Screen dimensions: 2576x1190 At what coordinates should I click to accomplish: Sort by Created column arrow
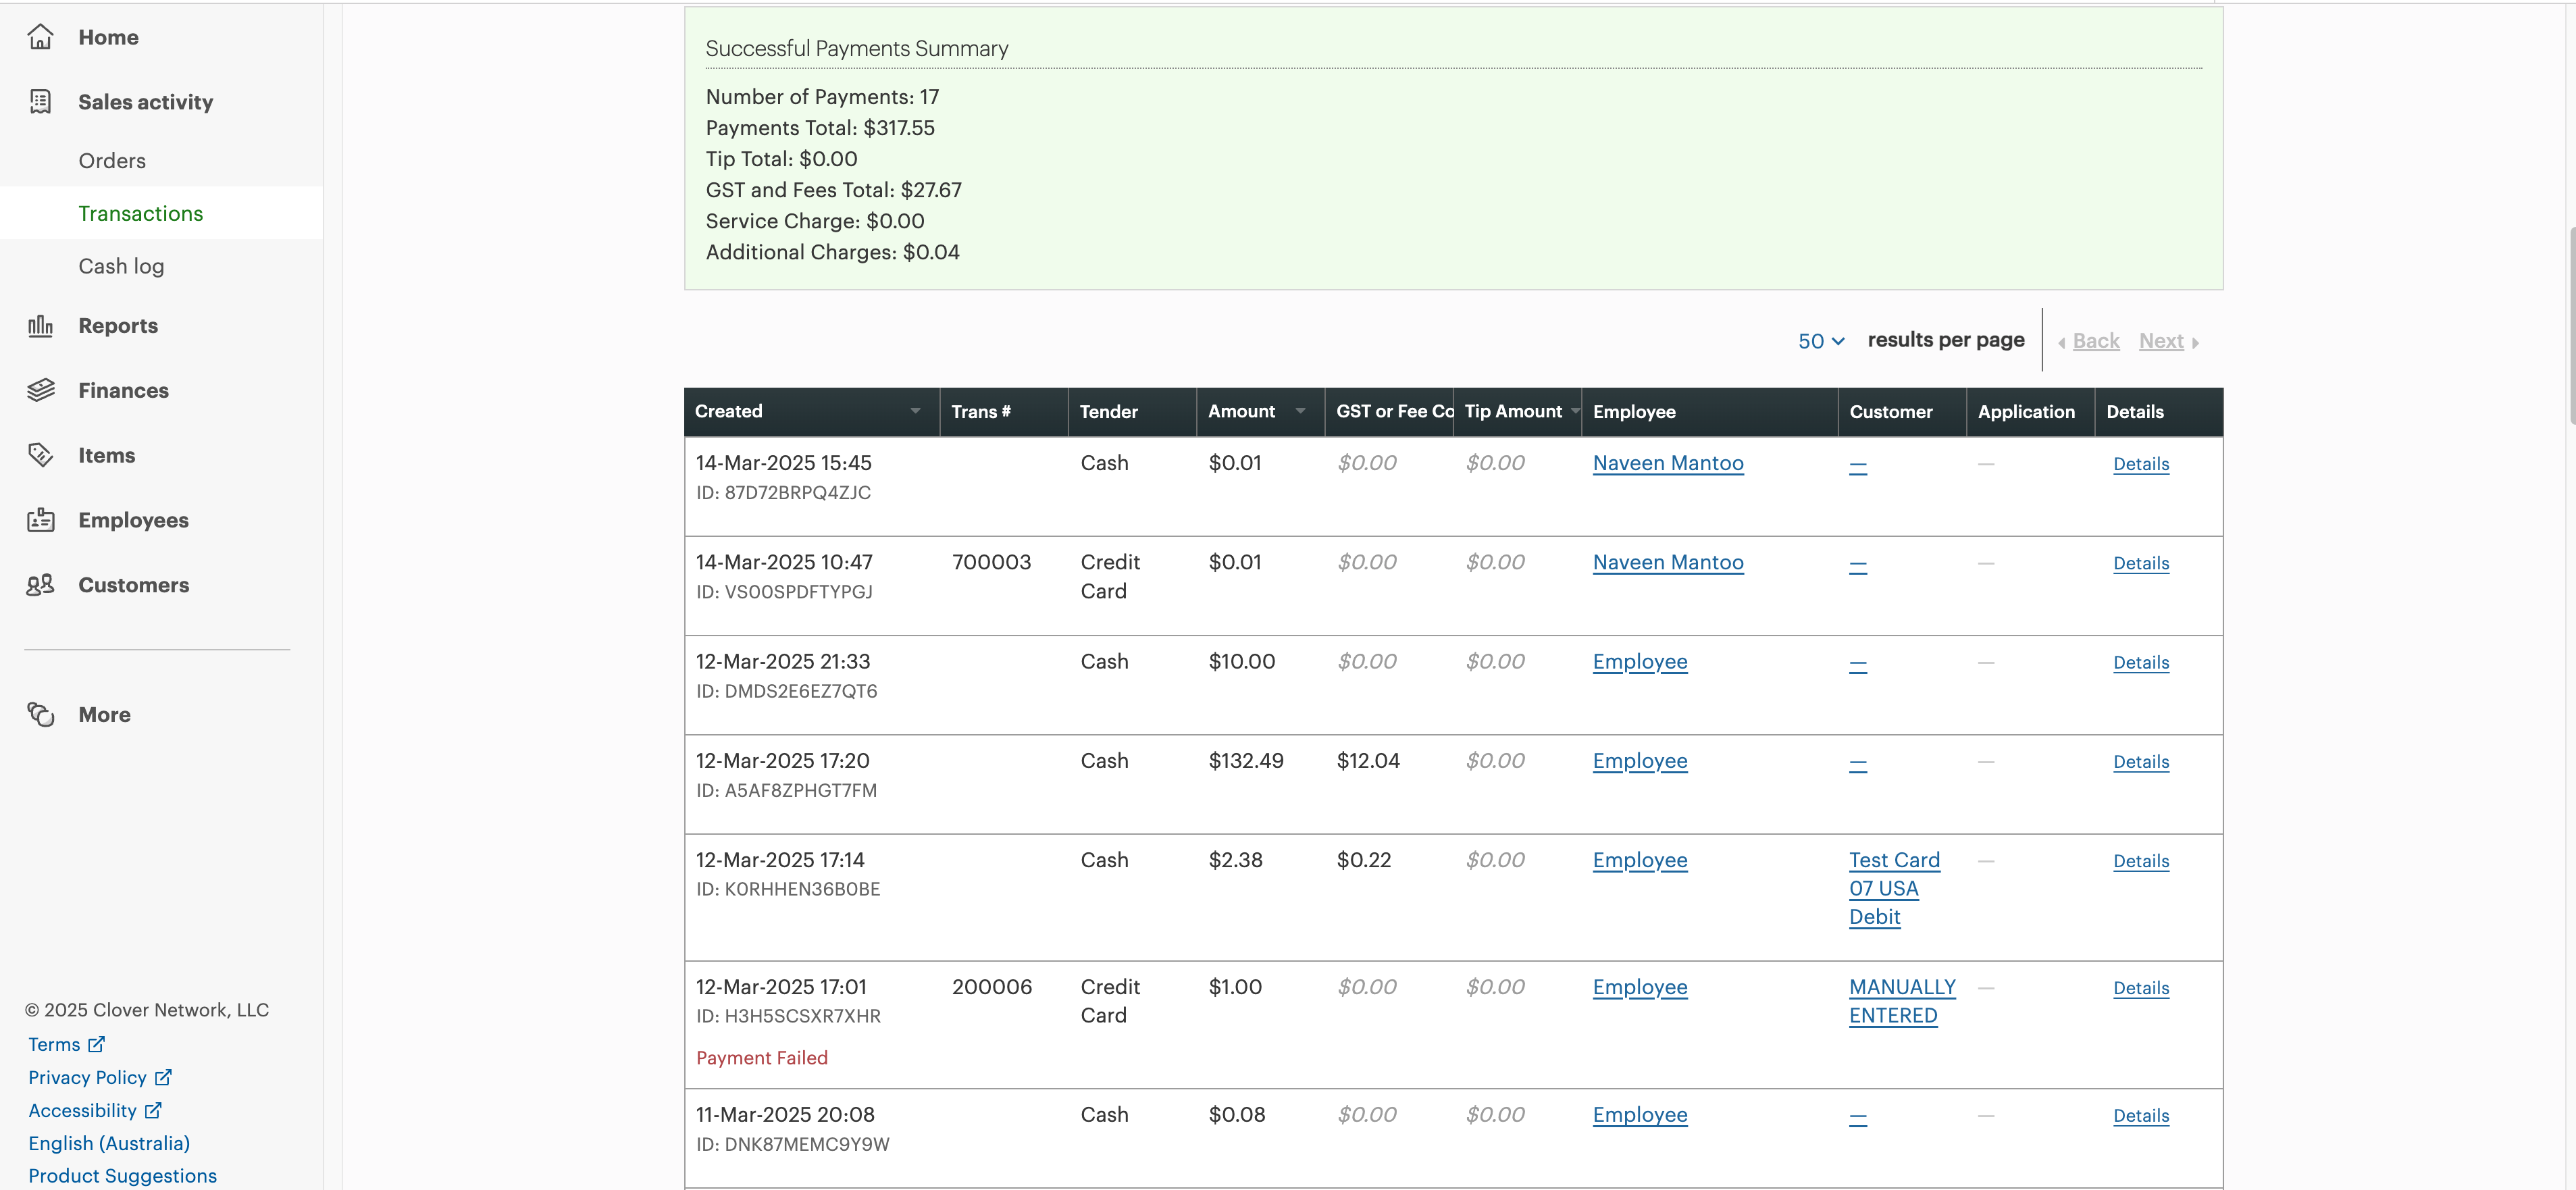tap(915, 411)
